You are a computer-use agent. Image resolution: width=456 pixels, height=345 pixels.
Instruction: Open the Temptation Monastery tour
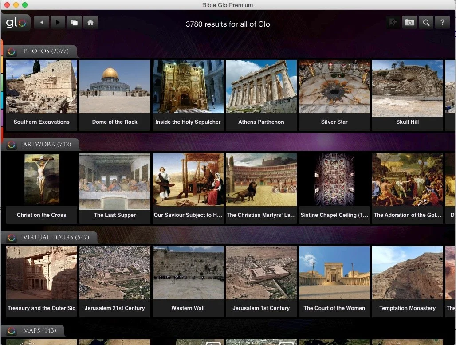(408, 281)
